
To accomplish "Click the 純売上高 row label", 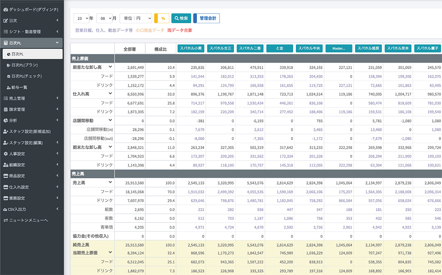I will click(x=81, y=244).
